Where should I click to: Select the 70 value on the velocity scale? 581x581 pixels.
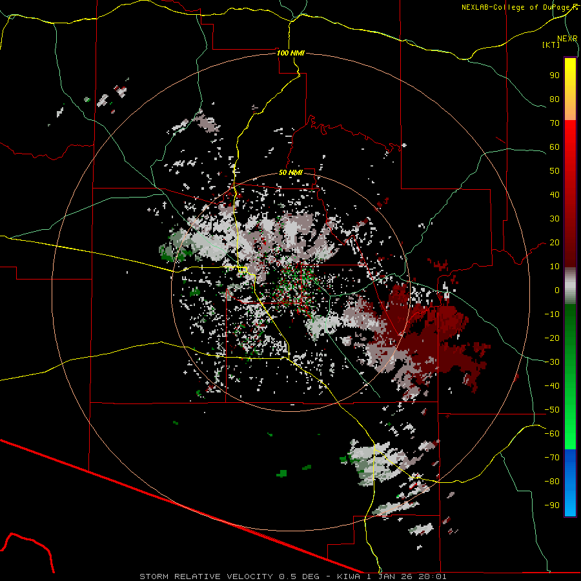point(555,123)
